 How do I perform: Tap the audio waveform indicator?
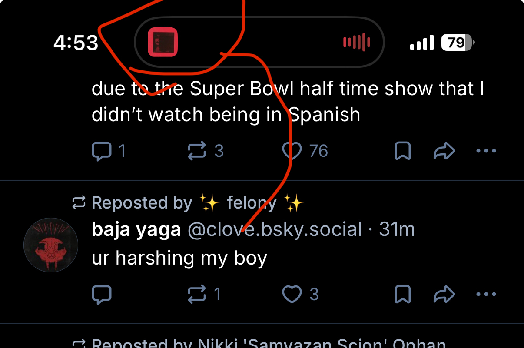coord(356,42)
